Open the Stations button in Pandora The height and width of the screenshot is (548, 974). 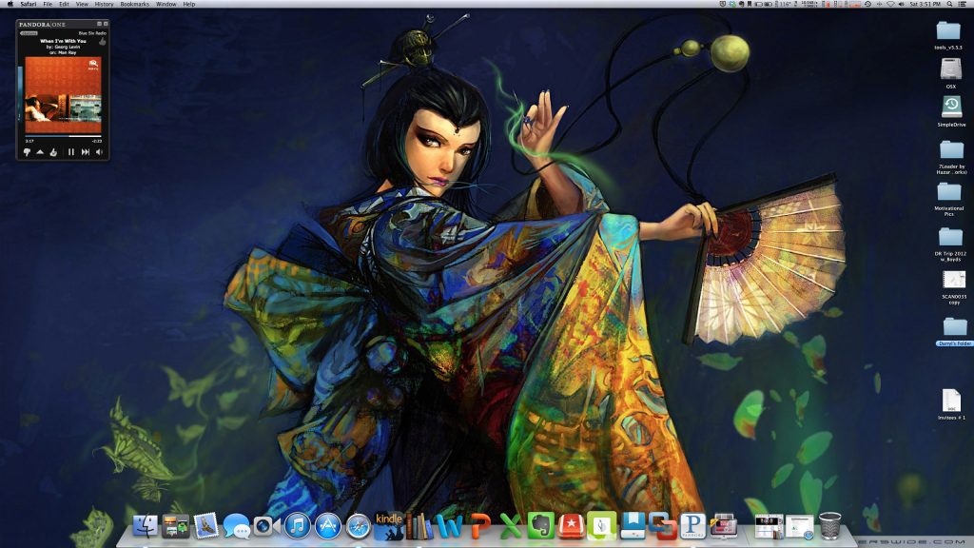click(29, 33)
